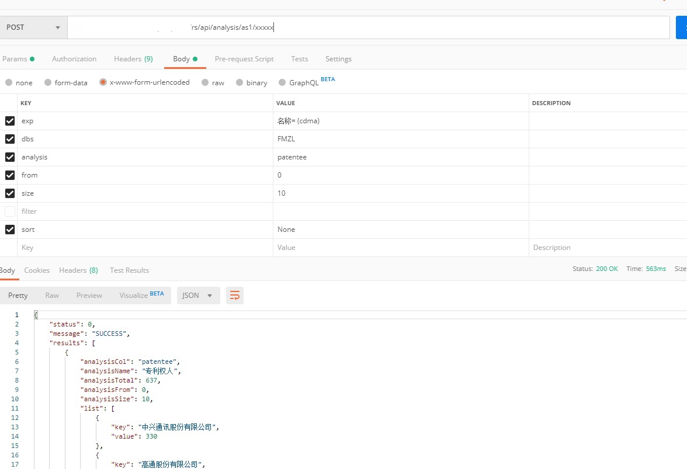
Task: Choose the GraphQL body type
Action: point(283,83)
